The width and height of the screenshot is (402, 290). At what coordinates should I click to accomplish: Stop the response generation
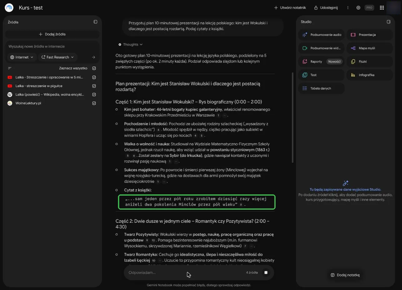click(x=266, y=272)
